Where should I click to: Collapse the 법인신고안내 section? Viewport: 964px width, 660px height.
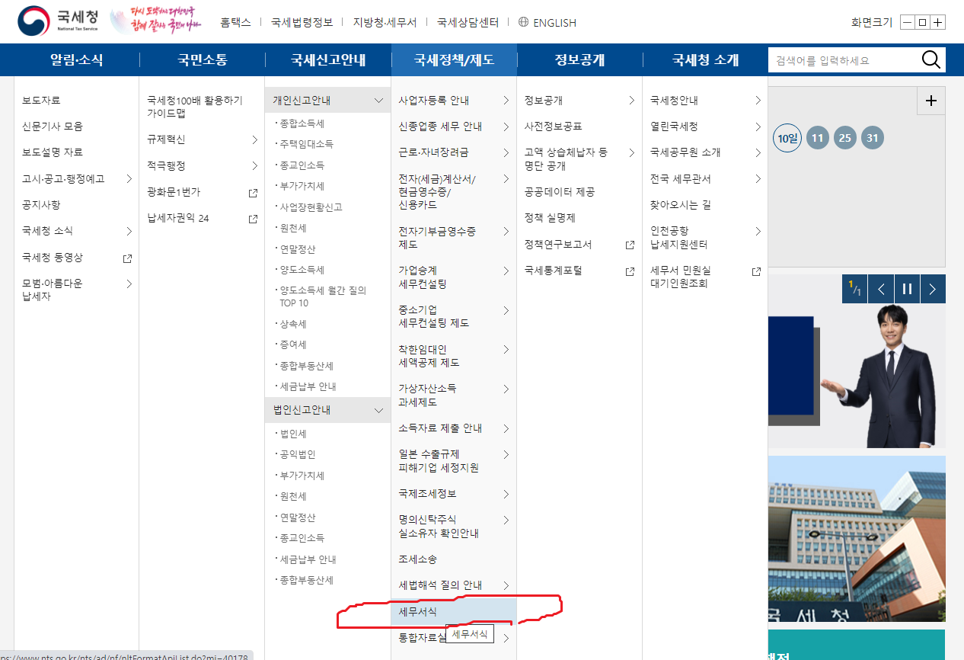coord(378,409)
